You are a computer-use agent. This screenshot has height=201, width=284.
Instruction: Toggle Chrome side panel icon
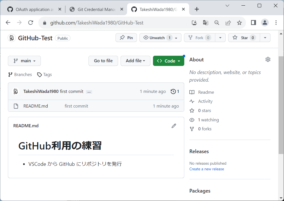253,23
